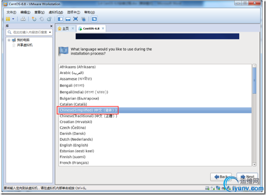Select Chinese(Simplified) language

(155, 110)
